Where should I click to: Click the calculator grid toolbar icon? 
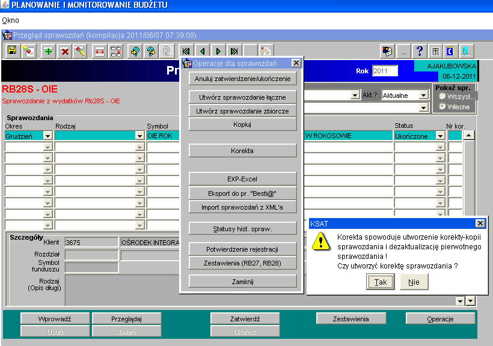[x=435, y=51]
